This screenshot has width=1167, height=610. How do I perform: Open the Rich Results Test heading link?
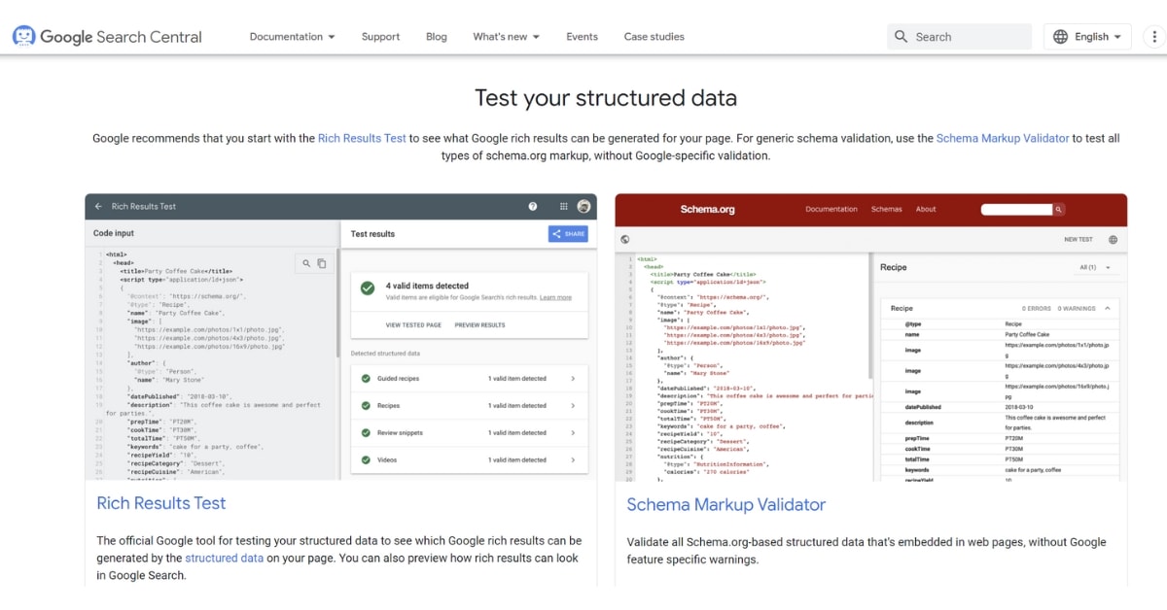tap(161, 503)
